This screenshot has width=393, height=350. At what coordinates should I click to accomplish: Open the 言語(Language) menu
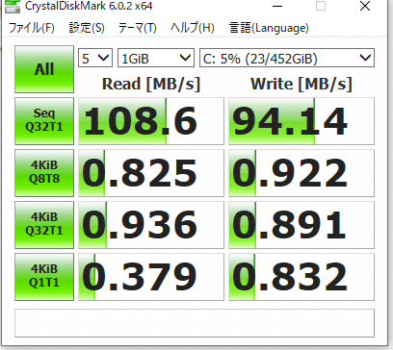(x=269, y=28)
